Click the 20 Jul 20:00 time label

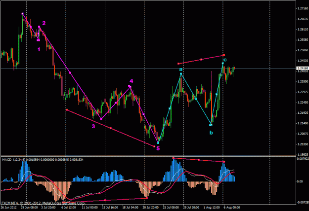click(151, 207)
